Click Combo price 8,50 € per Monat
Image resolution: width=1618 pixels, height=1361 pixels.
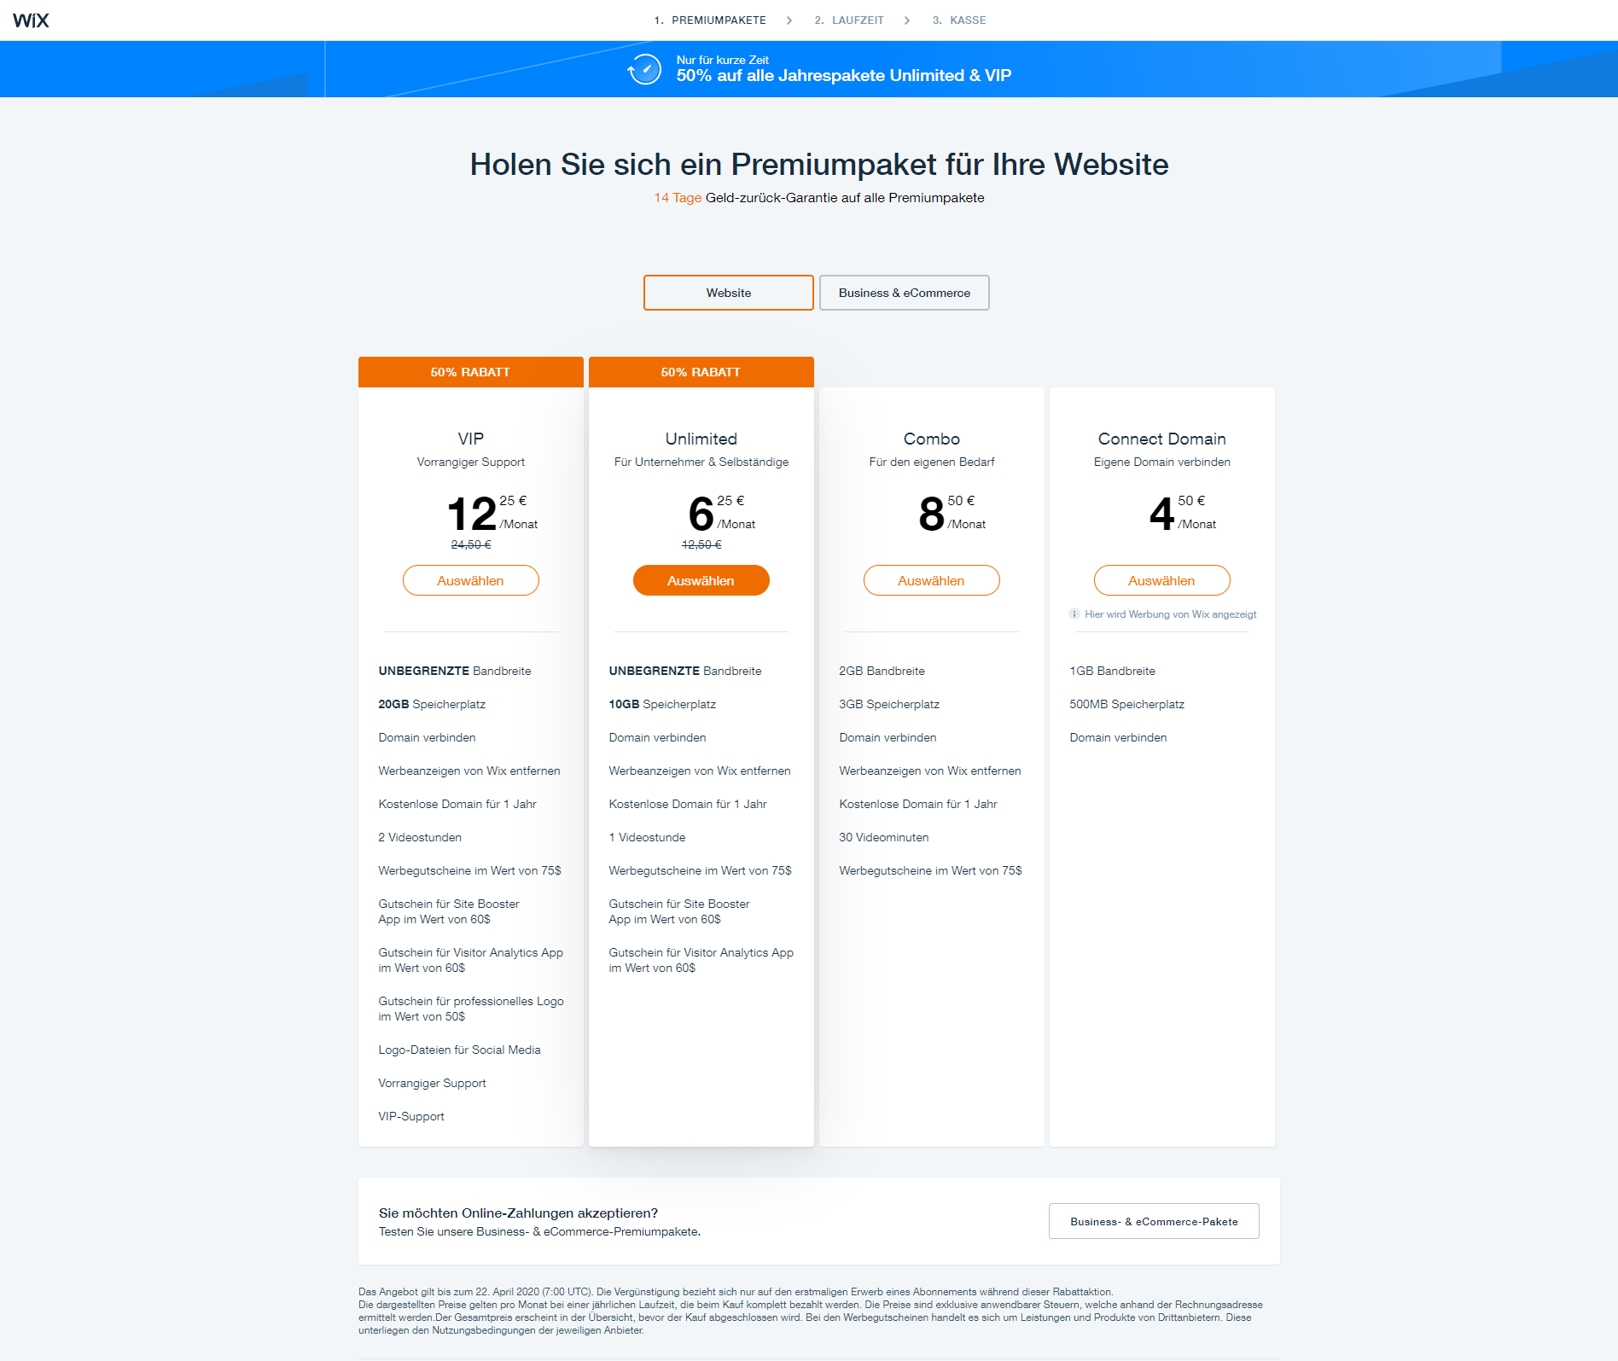point(952,513)
